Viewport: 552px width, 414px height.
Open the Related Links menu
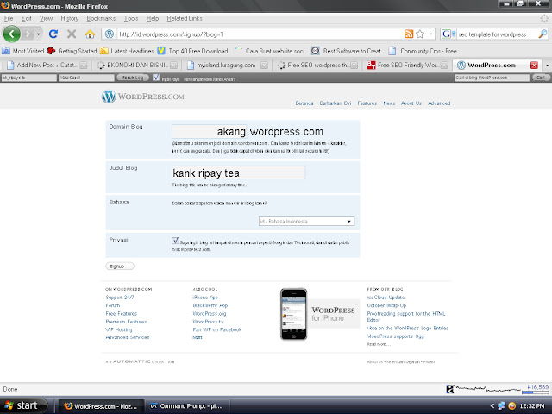click(185, 18)
